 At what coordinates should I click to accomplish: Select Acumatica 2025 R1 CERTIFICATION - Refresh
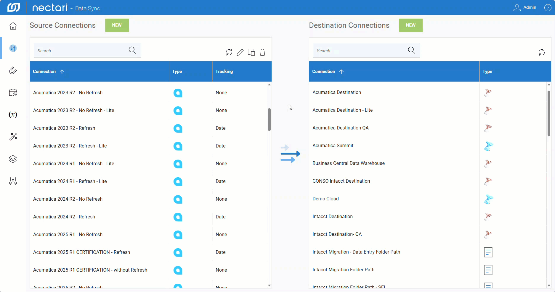coord(148,252)
